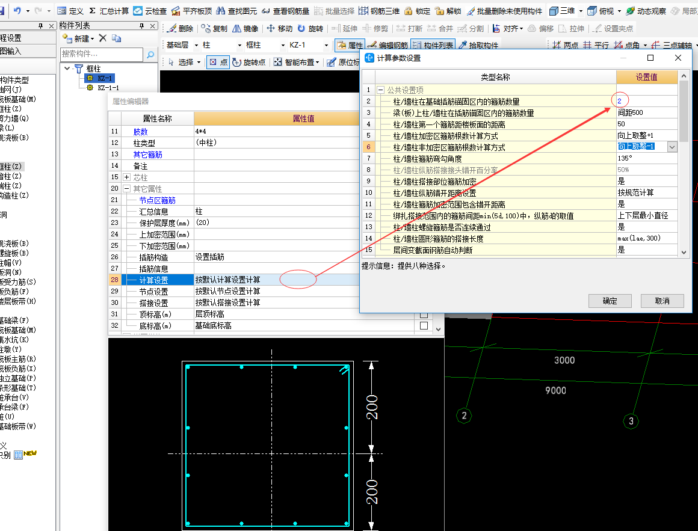The image size is (698, 531).
Task: Click property editor scrollbar down arrow
Action: 439,329
